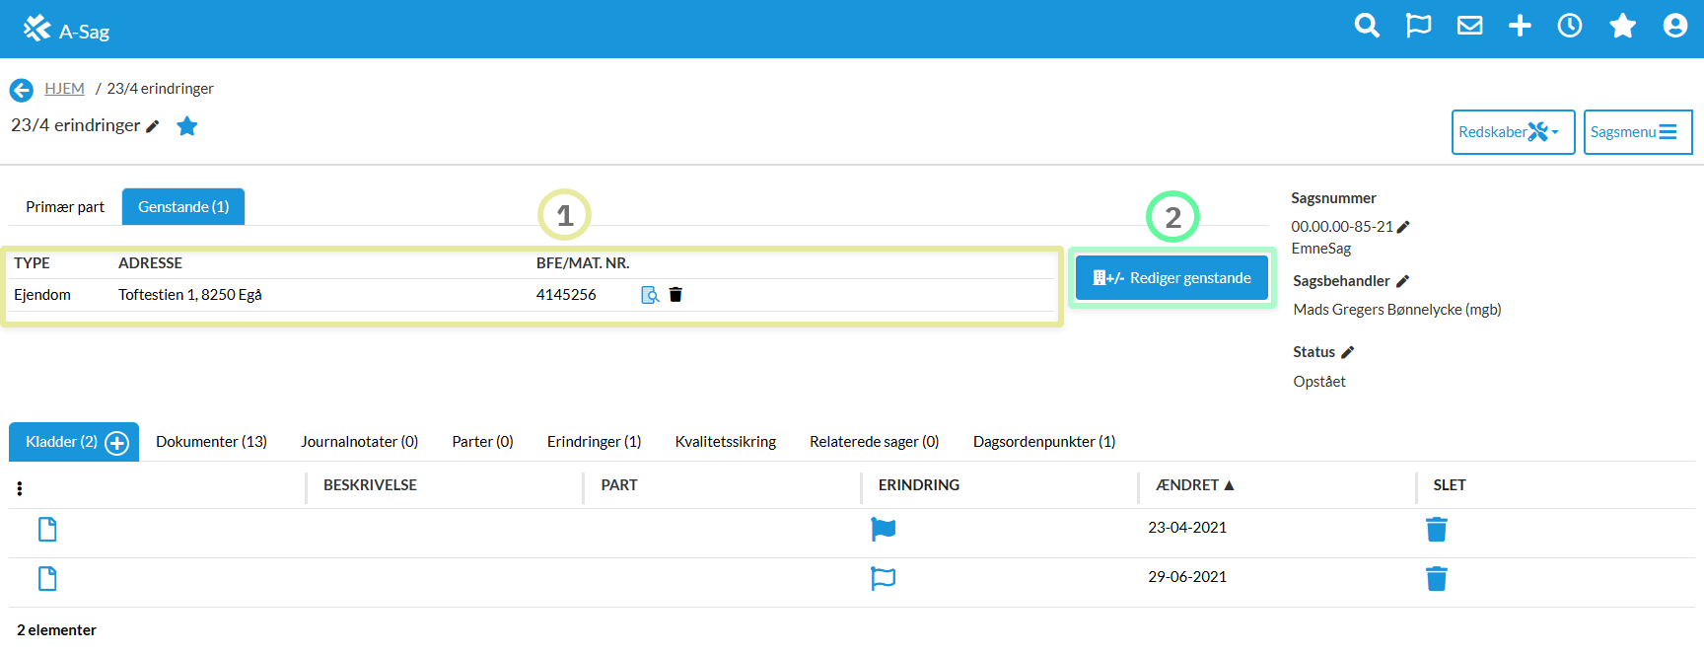Edit case title with pencil icon
Screen dimensions: 1704x654
pyautogui.click(x=153, y=126)
